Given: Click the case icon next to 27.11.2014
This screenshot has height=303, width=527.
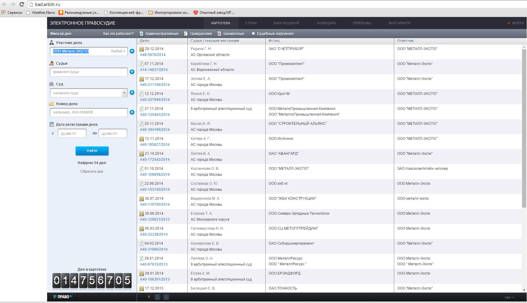Looking at the screenshot, I should click(x=142, y=109).
